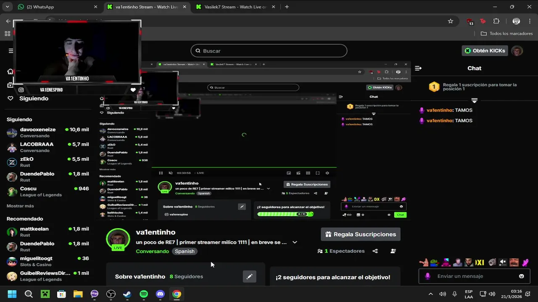The image size is (538, 302).
Task: Expand the stream title chevron
Action: [295, 242]
